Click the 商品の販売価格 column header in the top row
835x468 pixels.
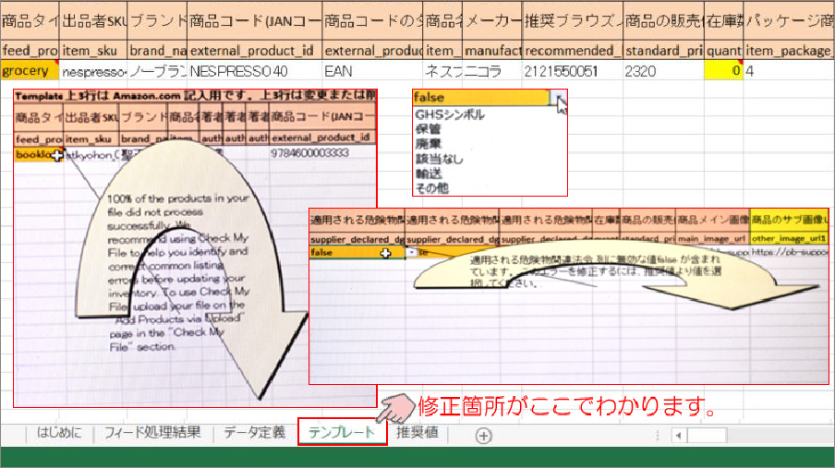click(x=660, y=18)
